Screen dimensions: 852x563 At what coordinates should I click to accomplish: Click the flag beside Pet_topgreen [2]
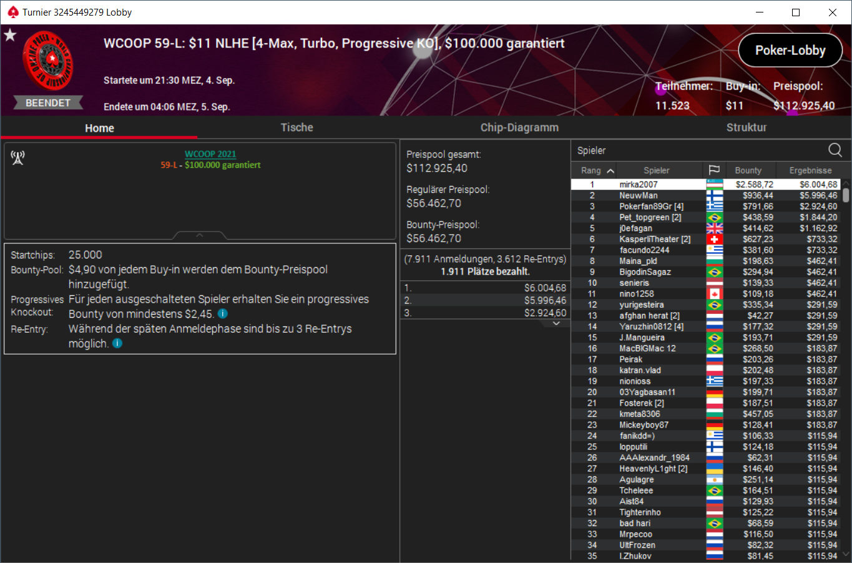[x=715, y=217]
